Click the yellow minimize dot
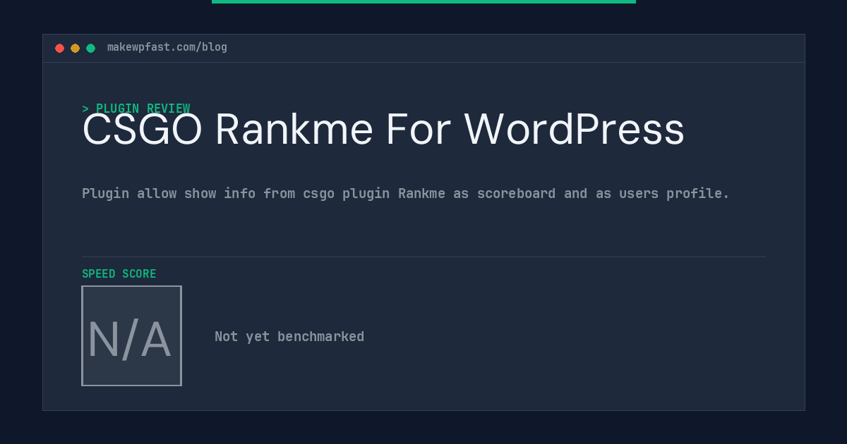This screenshot has height=444, width=847. pos(75,48)
